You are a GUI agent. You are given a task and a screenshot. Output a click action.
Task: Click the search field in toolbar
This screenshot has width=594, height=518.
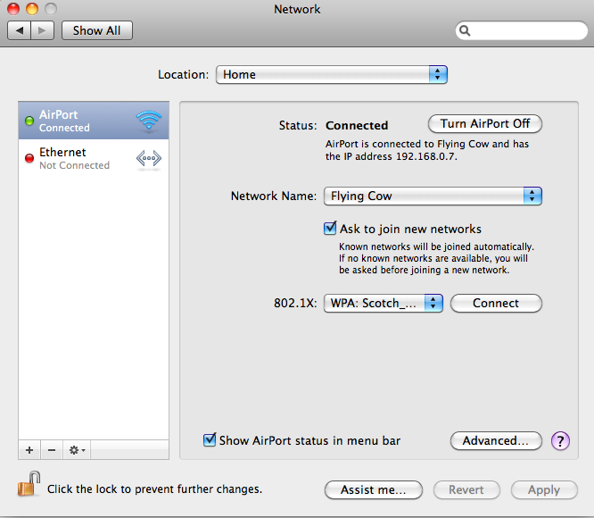pyautogui.click(x=521, y=30)
